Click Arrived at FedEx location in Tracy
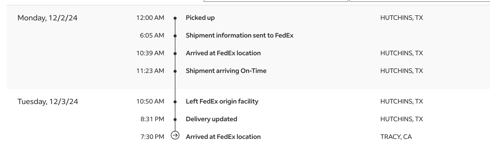490x155 pixels. pyautogui.click(x=223, y=137)
